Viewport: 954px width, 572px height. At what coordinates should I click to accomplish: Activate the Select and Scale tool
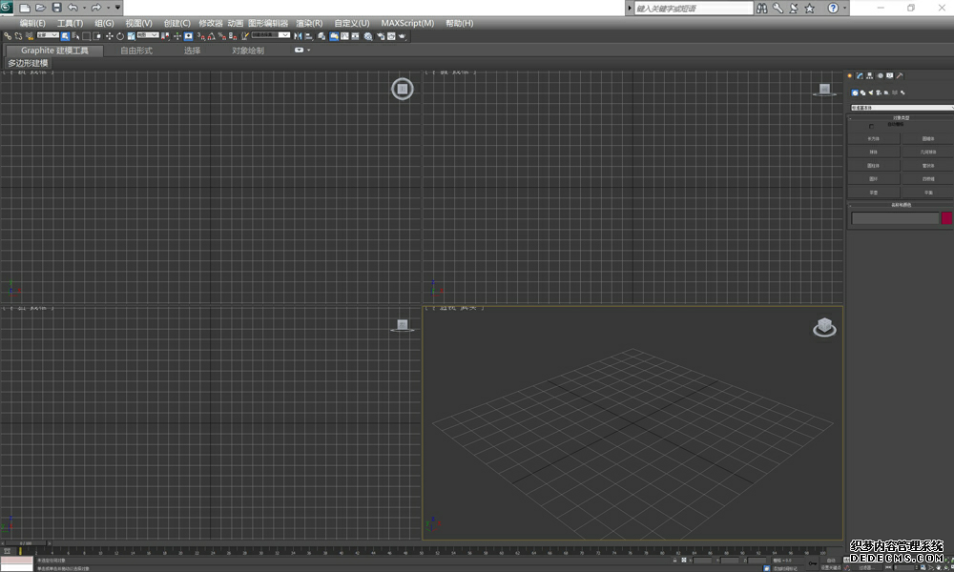pos(131,36)
